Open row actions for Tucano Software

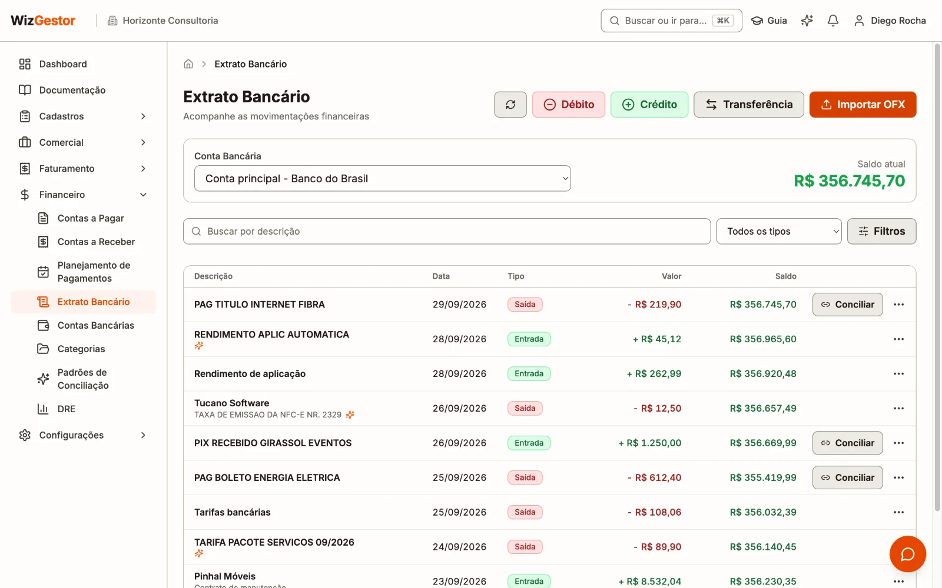(898, 409)
